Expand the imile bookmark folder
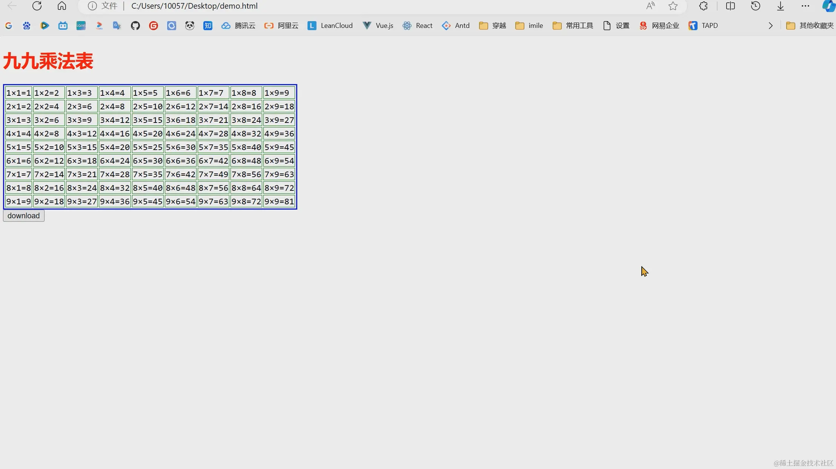This screenshot has height=469, width=836. [529, 26]
